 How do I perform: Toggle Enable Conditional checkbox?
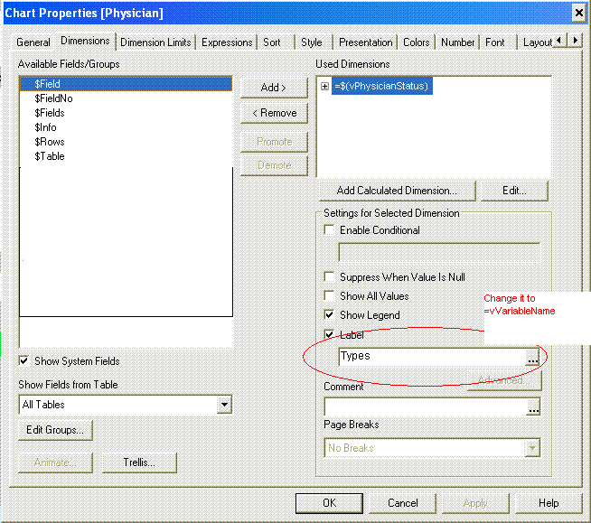[329, 229]
